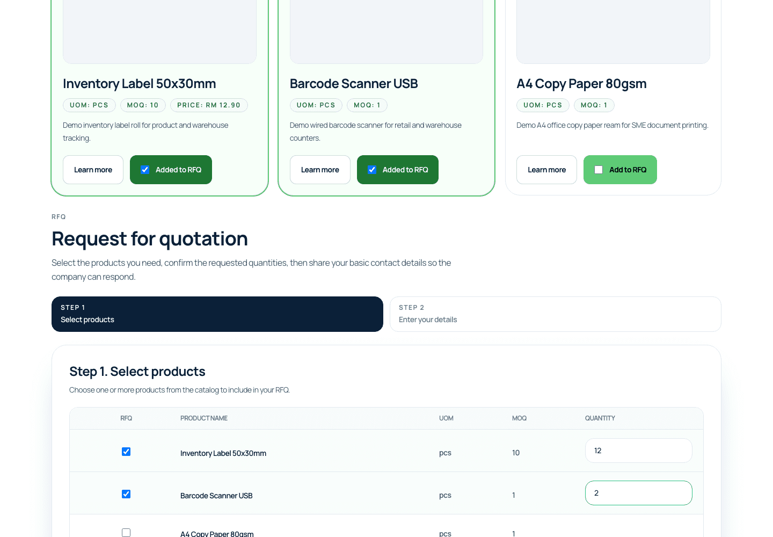The height and width of the screenshot is (537, 773).
Task: Click the Inventory Label 50x30mm card title
Action: pyautogui.click(x=140, y=84)
